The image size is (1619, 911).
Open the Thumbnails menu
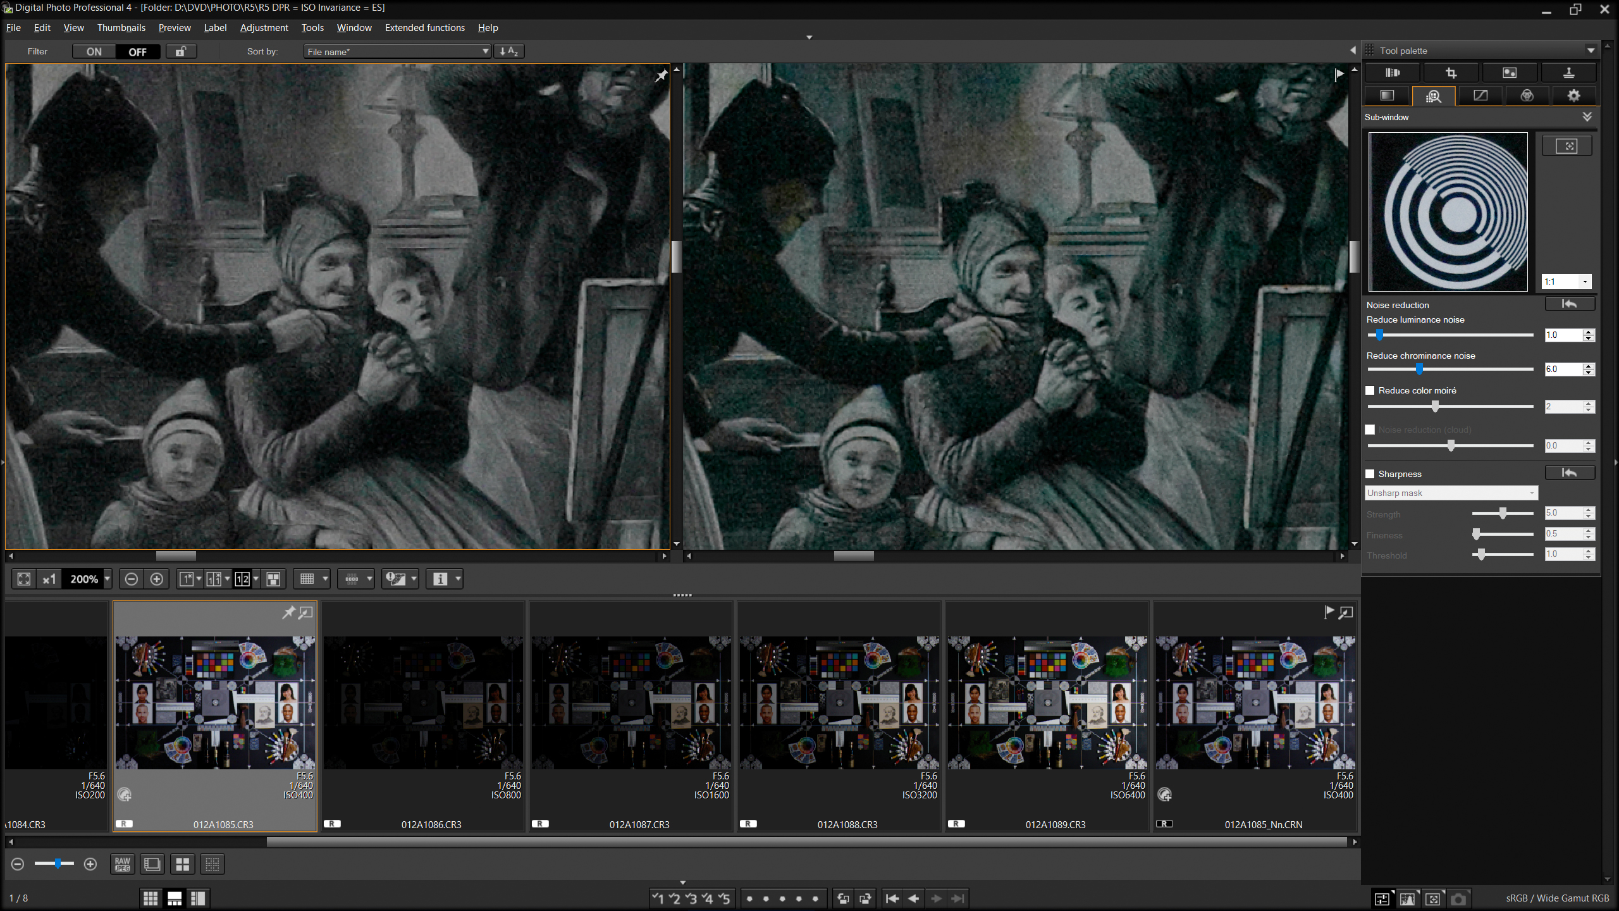[121, 28]
